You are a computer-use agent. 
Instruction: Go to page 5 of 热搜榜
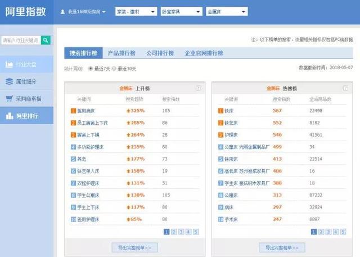[x=343, y=232]
